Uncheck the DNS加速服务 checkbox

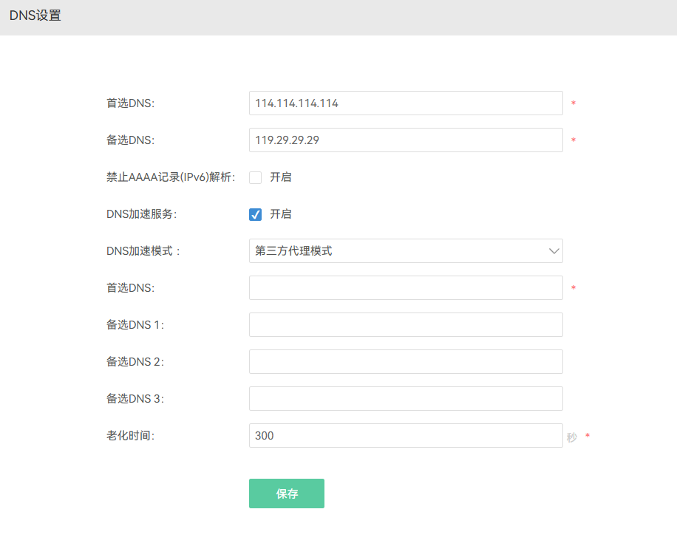point(255,214)
